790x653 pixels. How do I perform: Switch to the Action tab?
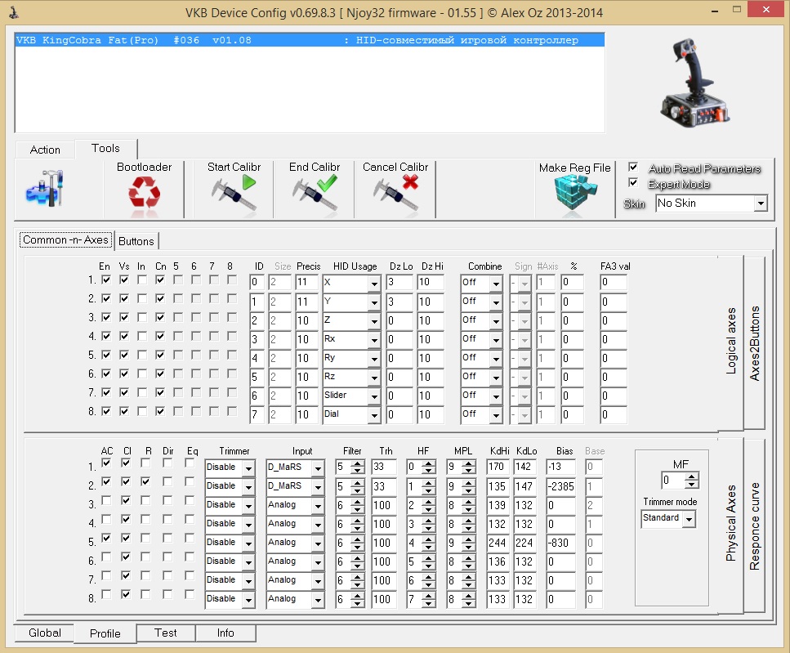(x=45, y=150)
